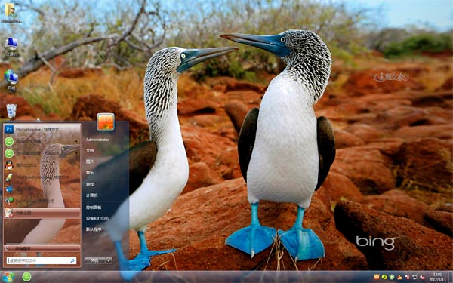Open 计算机 in Start menu right pane
Image resolution: width=453 pixels, height=283 pixels.
[92, 195]
